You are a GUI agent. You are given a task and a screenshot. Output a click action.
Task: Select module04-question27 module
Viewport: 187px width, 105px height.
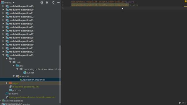pyautogui.click(x=21, y=34)
